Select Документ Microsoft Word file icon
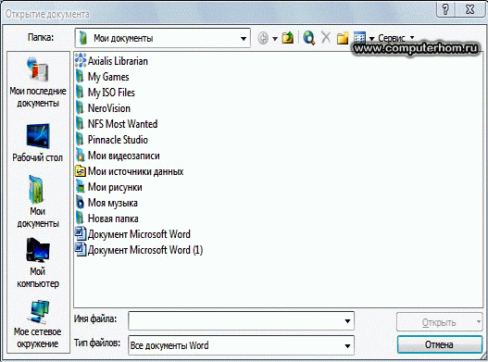Screen dimensions: 488x362 [x=81, y=233]
